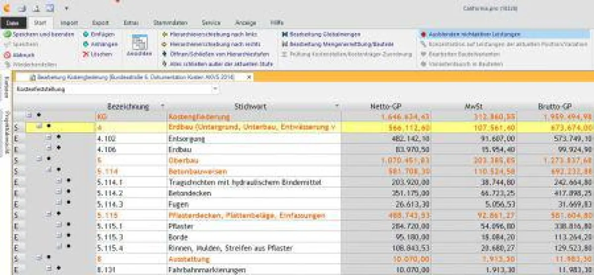Collapse the tree node for row 5 Oberbau
This screenshot has height=275, width=594.
39,160
